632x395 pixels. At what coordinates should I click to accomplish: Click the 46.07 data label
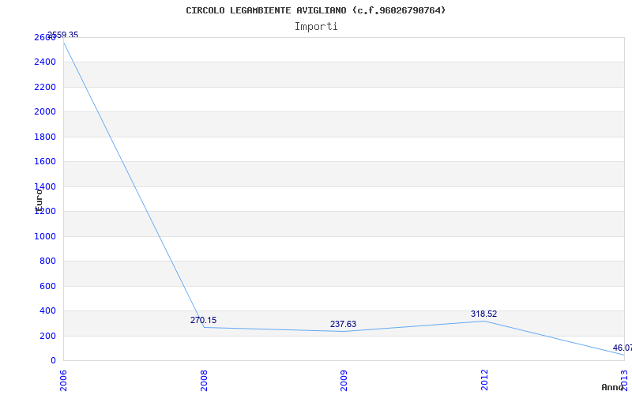623,348
